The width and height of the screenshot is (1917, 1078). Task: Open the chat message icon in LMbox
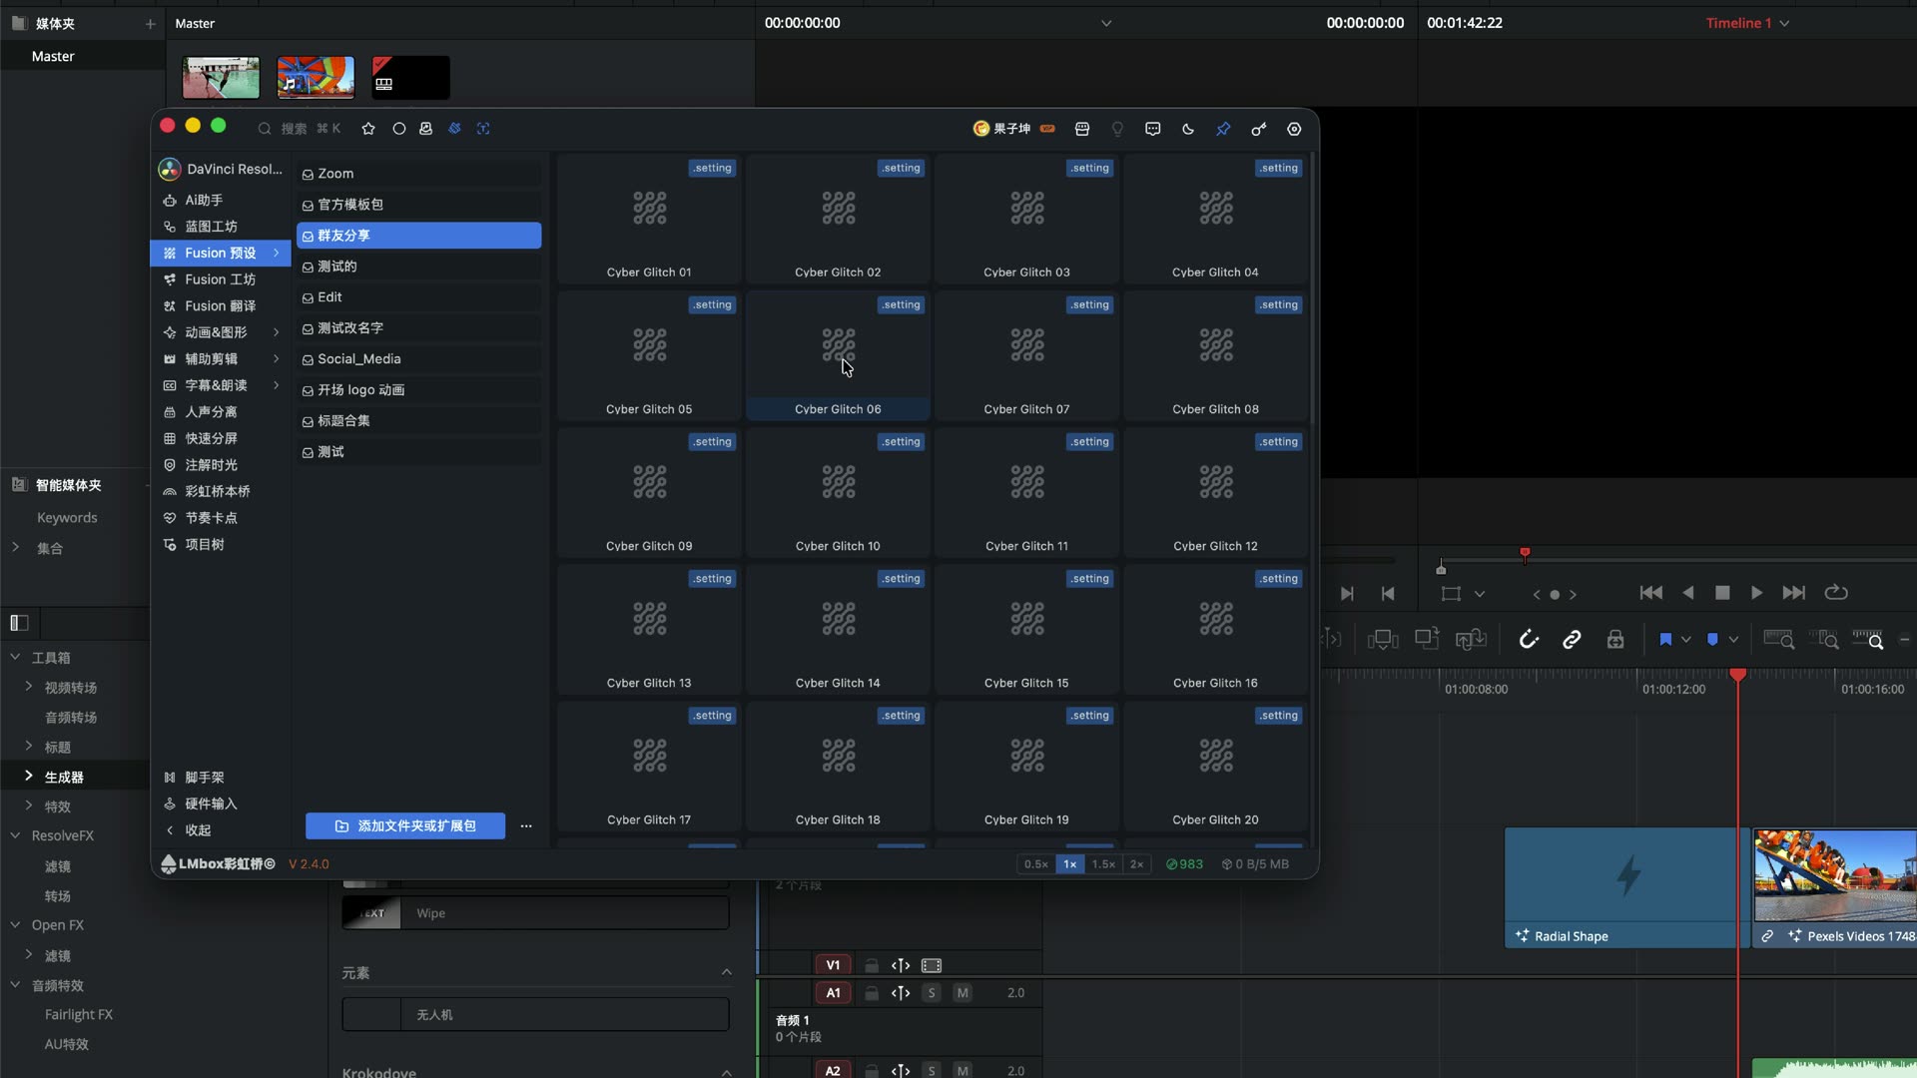(1153, 129)
